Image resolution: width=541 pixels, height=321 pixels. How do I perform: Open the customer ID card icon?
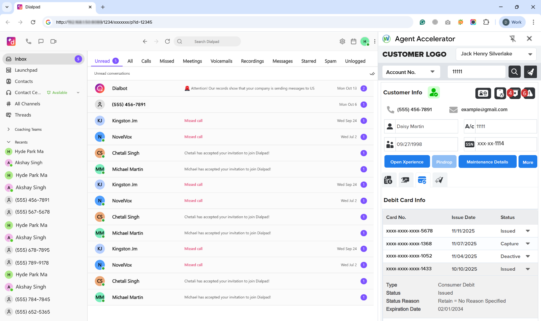(483, 93)
